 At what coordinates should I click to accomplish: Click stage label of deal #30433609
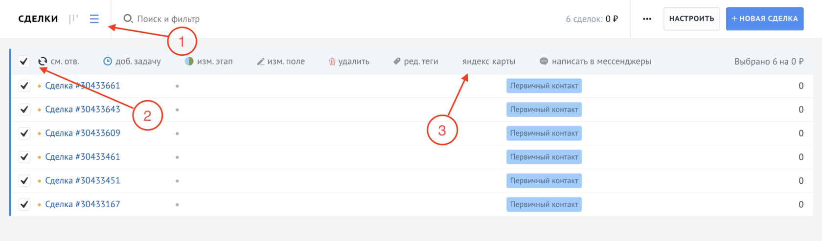click(544, 133)
